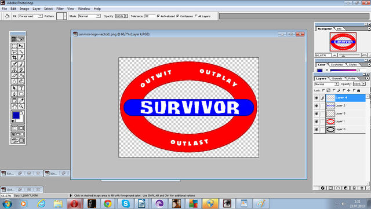Select the Airbrush tool
The width and height of the screenshot is (371, 209).
pyautogui.click(x=14, y=64)
